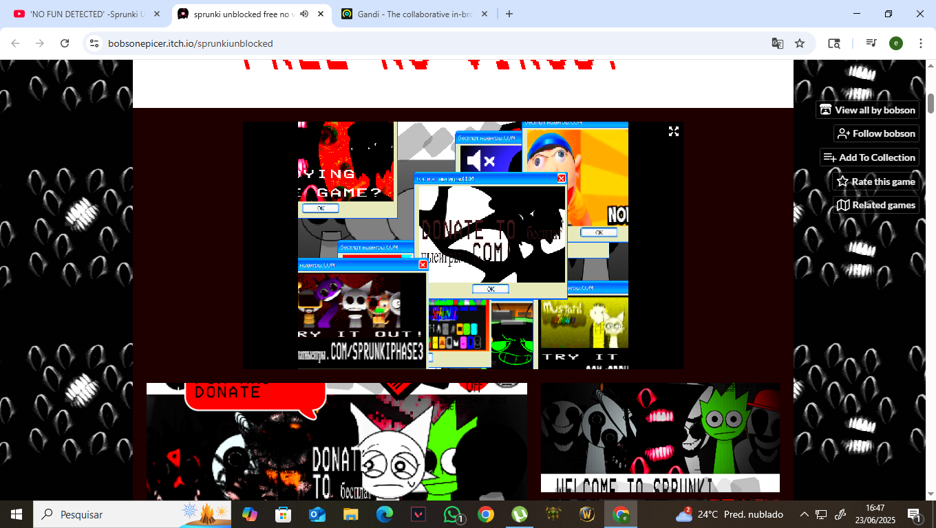This screenshot has height=528, width=936.
Task: Launch Copilot from the taskbar
Action: [x=250, y=514]
